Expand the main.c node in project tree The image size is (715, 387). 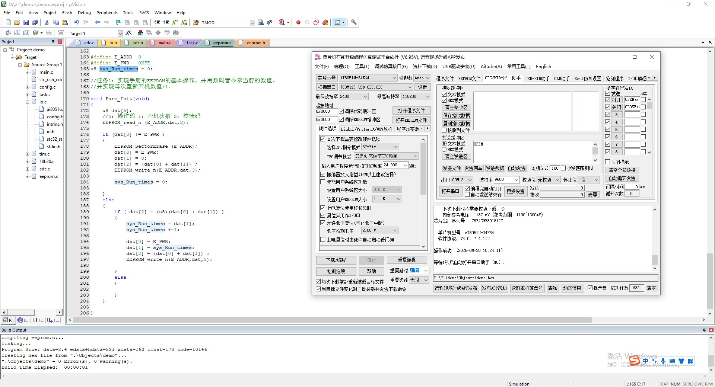pos(27,72)
